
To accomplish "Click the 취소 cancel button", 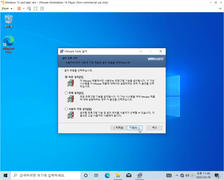I will 154,128.
